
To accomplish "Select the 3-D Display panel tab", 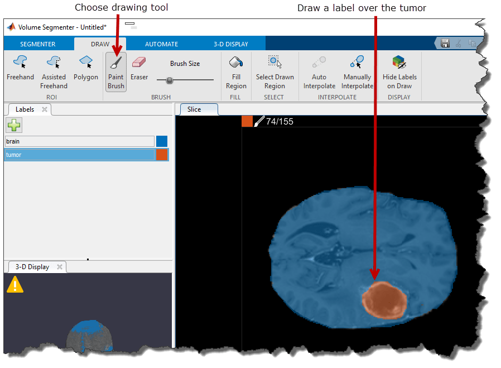I will point(32,267).
